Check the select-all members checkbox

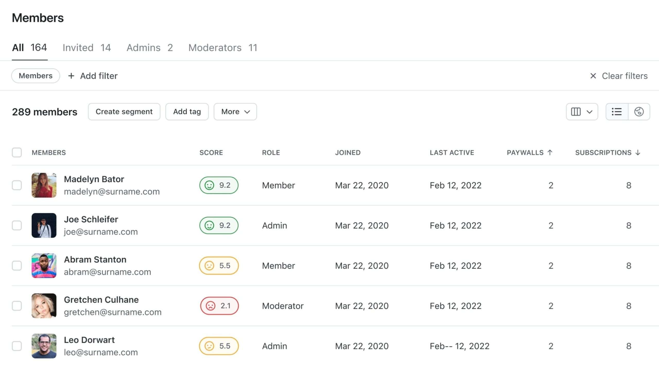tap(17, 153)
